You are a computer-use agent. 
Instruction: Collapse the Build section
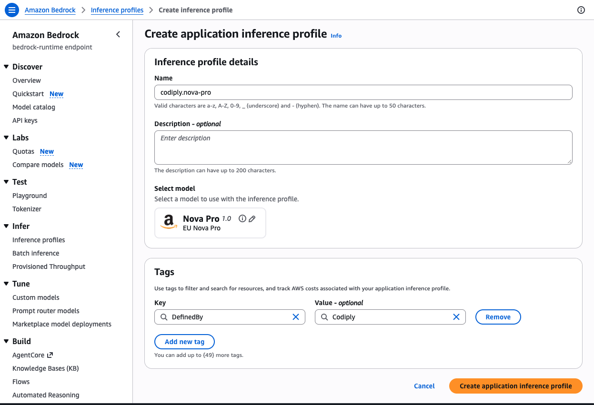6,341
